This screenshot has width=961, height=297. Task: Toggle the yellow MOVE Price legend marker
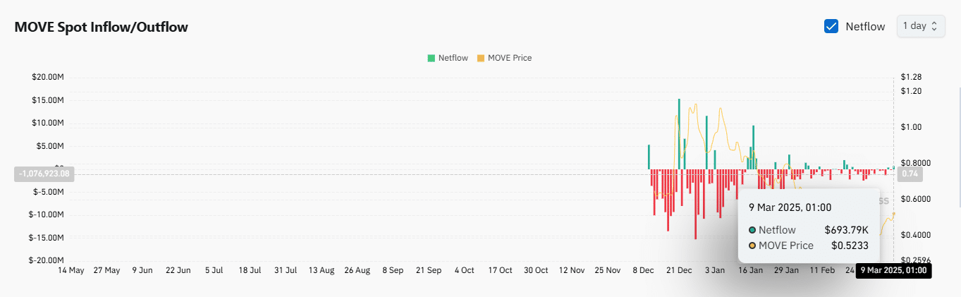(481, 58)
